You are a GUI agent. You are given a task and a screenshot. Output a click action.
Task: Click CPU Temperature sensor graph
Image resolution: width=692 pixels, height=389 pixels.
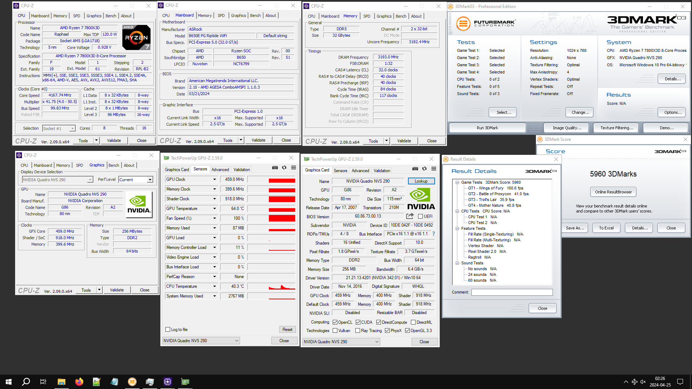271,286
